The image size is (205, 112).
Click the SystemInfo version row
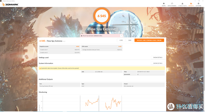[144, 74]
